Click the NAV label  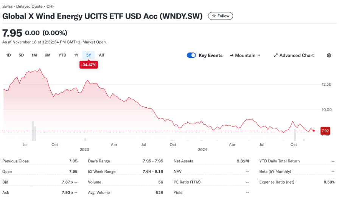tap(177, 172)
